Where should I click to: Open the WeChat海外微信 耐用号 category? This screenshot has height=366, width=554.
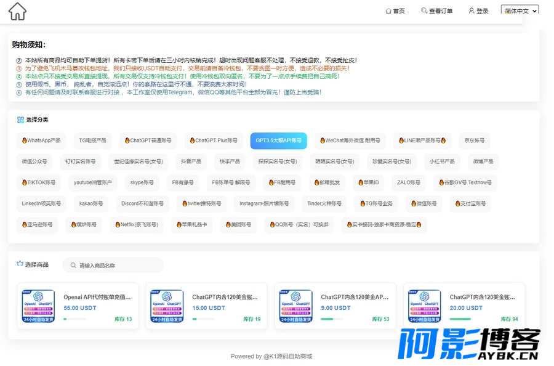[x=350, y=140]
